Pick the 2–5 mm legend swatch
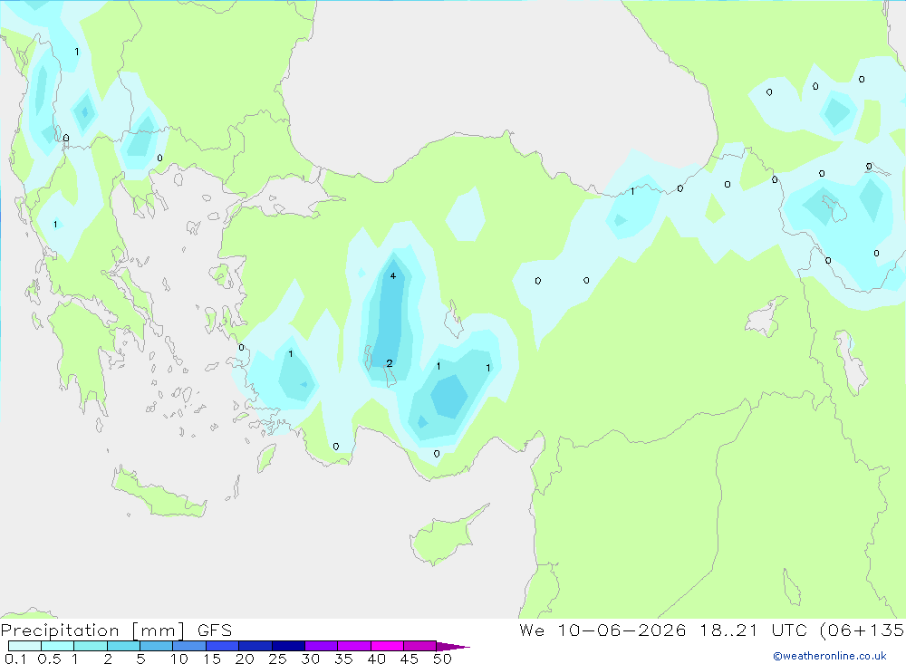906x664 pixels. point(123,646)
